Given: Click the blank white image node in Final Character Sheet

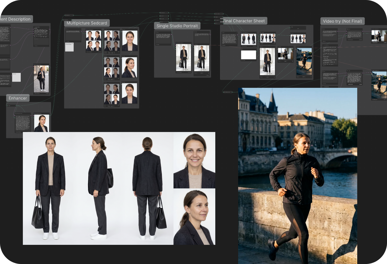Looking at the screenshot, I should (249, 55).
